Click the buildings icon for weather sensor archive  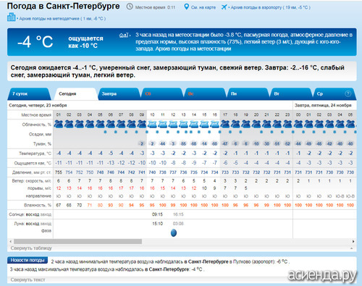click(x=11, y=17)
